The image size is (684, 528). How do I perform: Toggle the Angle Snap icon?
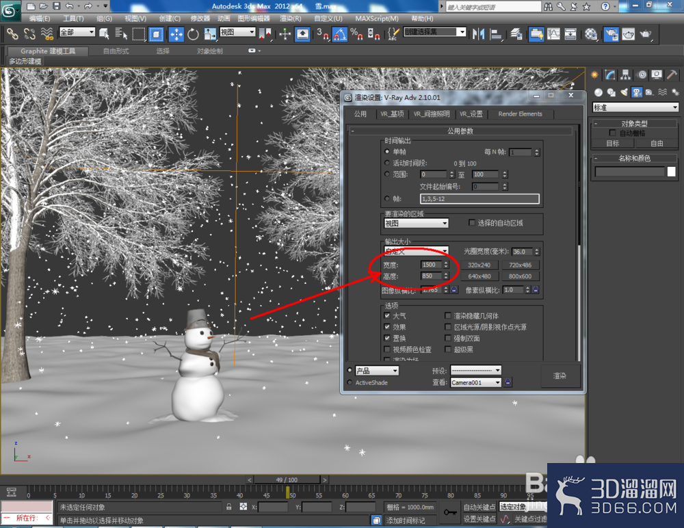[340, 34]
